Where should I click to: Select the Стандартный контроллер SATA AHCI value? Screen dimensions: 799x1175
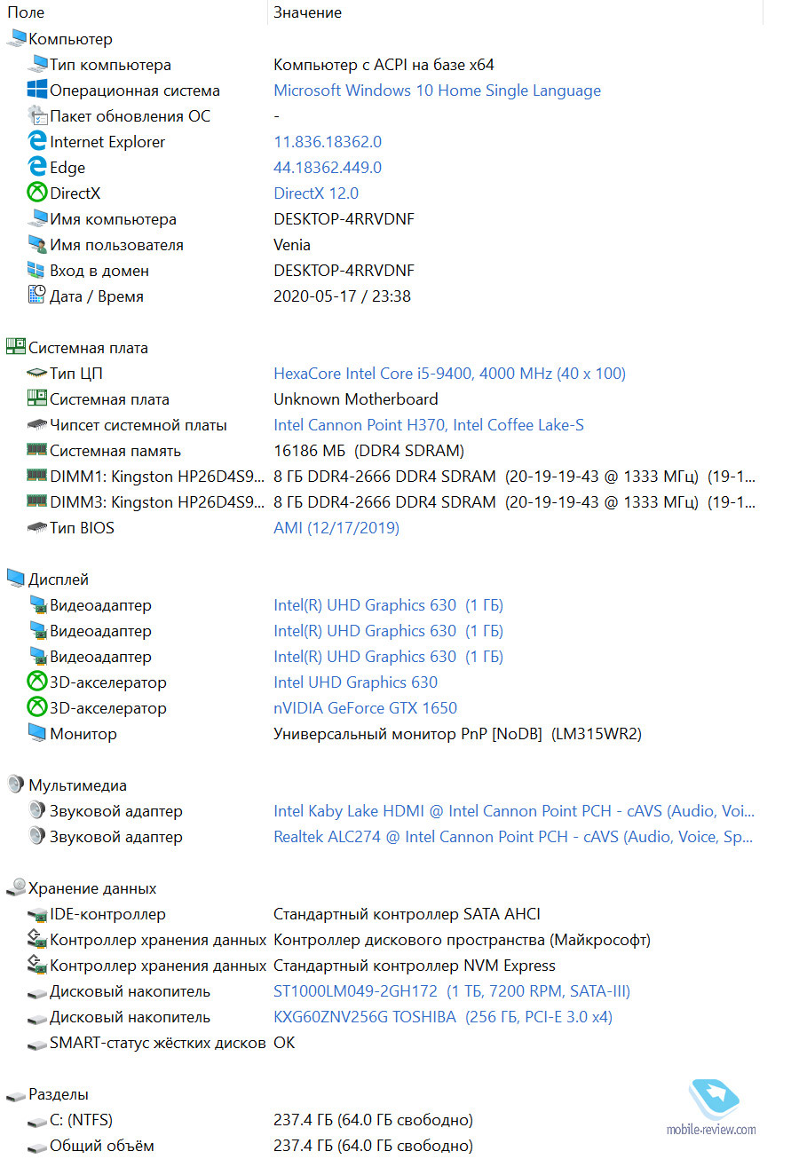407,914
